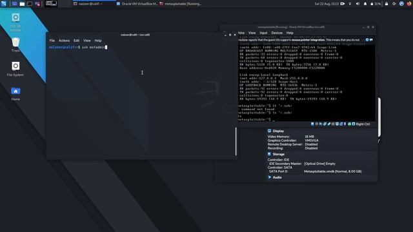Open the terminal View menu
Screen dimensions: 413x232
click(x=87, y=41)
